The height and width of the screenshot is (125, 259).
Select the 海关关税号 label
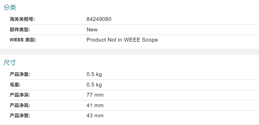click(x=22, y=19)
